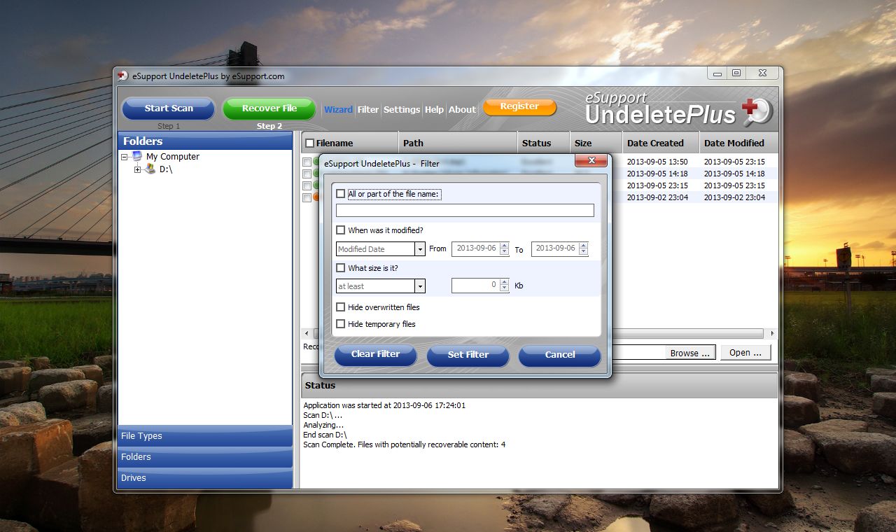
Task: Click the Open ... button
Action: click(745, 353)
